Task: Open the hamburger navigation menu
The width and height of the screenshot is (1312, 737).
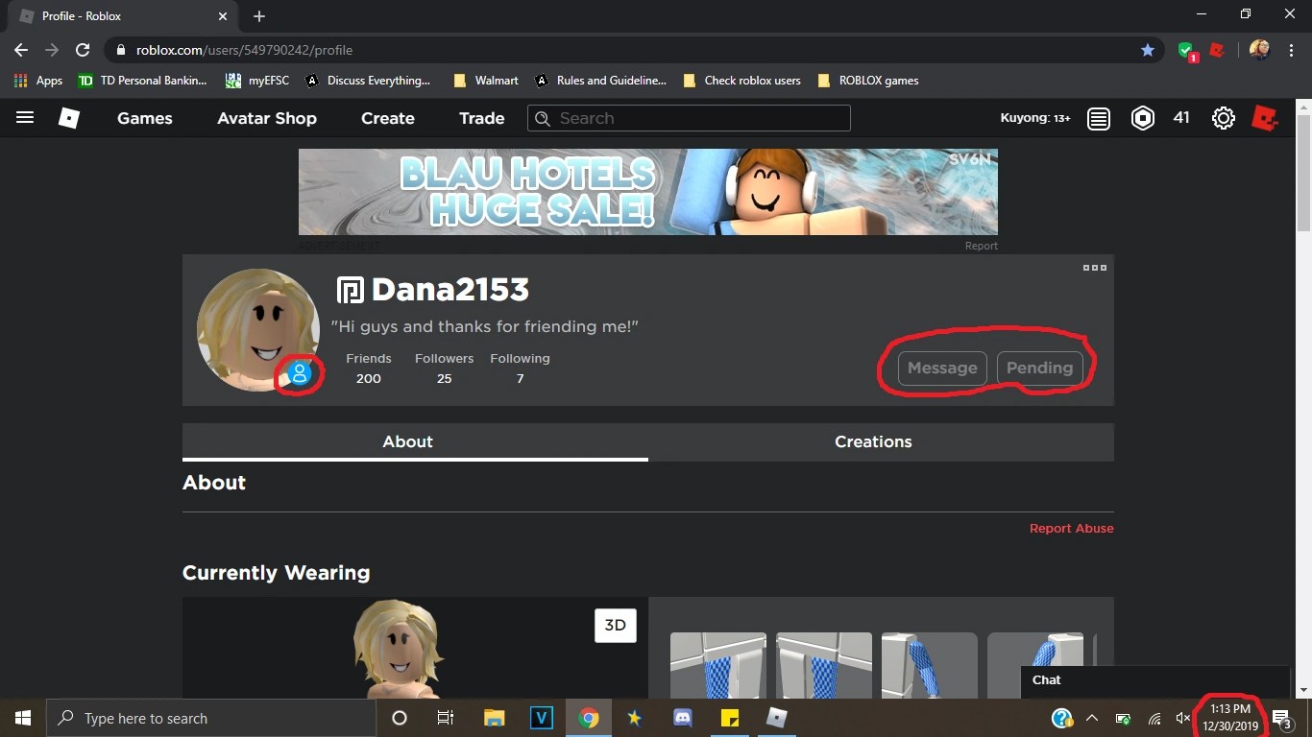Action: (x=25, y=117)
